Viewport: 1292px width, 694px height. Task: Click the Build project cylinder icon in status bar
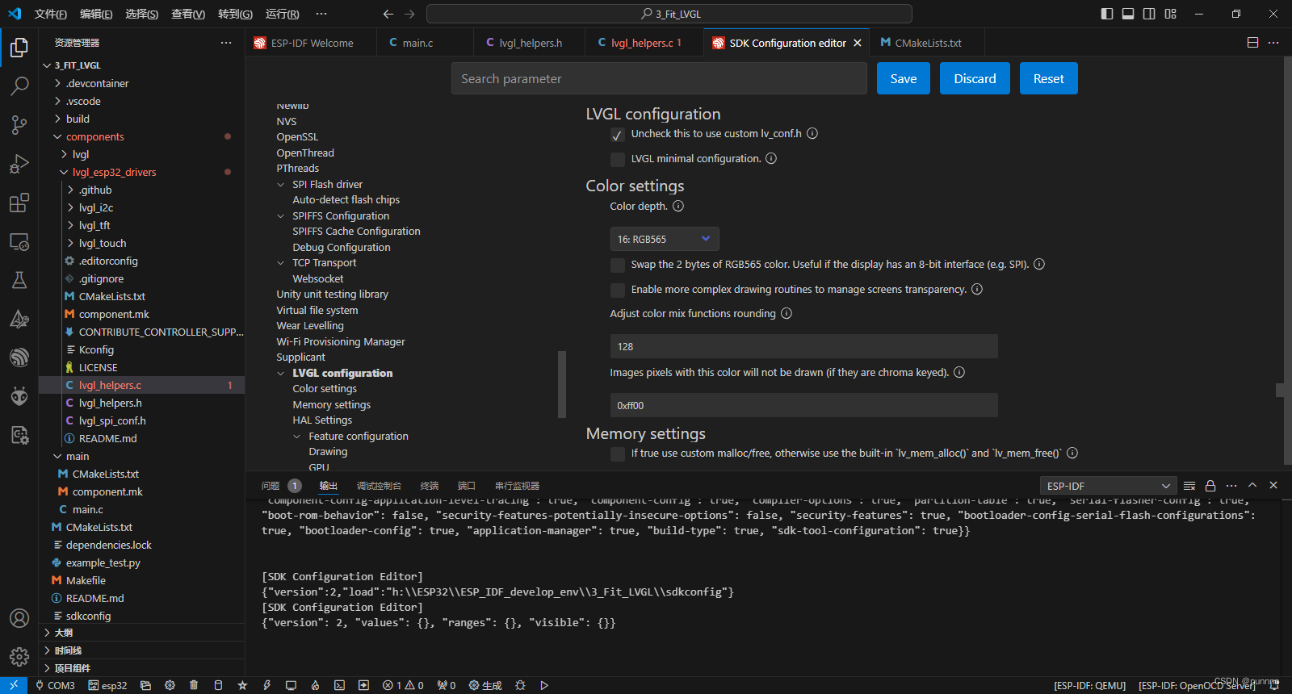[218, 685]
